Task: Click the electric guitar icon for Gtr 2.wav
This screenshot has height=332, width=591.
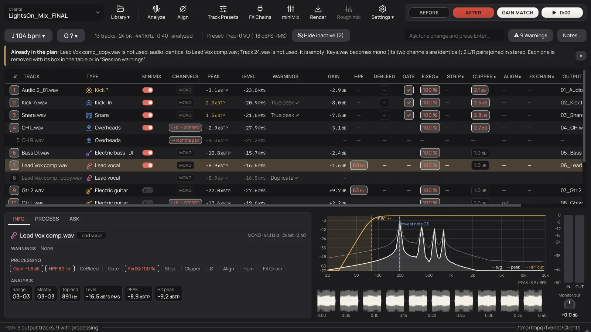Action: [x=89, y=191]
